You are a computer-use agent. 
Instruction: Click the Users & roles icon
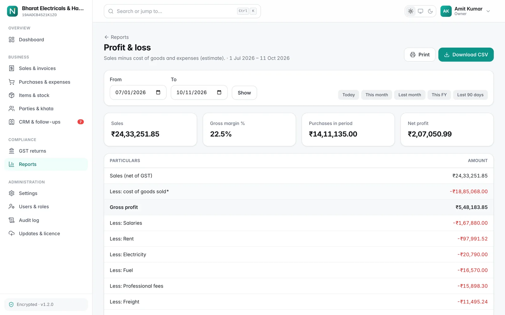pyautogui.click(x=12, y=207)
